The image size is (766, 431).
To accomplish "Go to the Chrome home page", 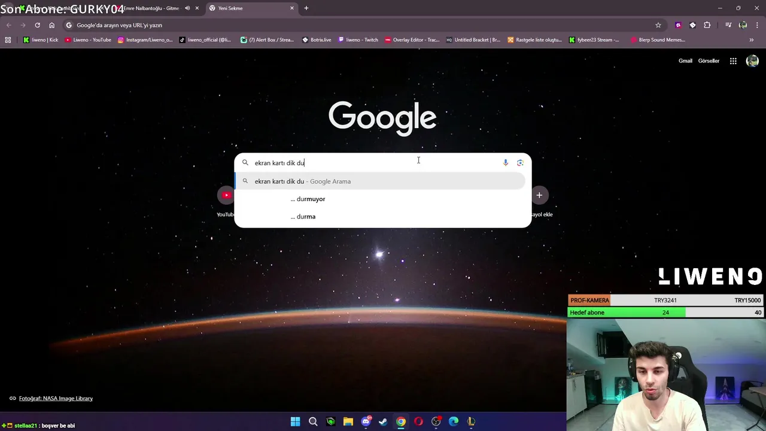I will 51,25.
